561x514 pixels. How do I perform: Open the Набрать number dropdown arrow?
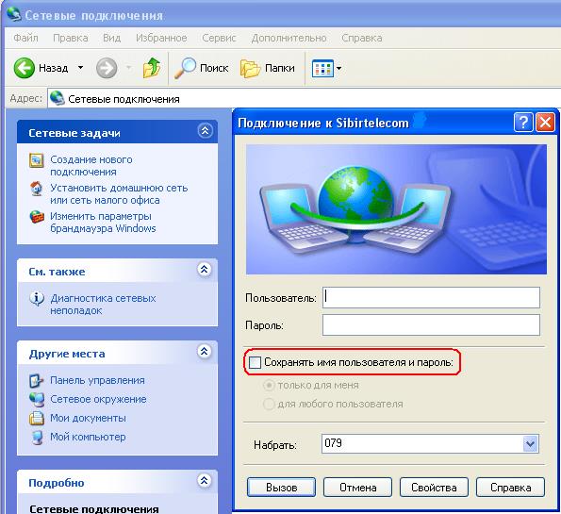pos(530,444)
